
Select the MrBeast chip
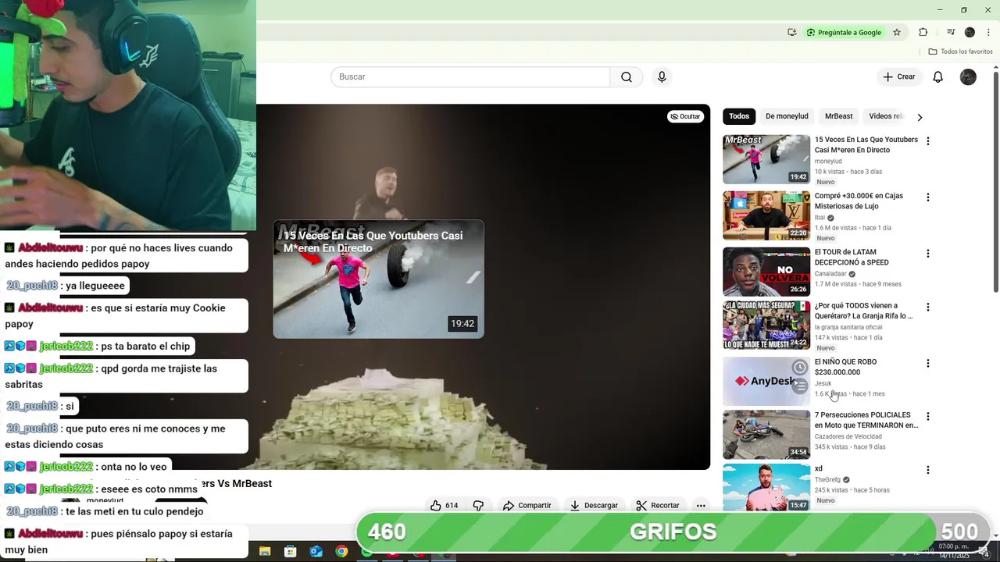838,116
